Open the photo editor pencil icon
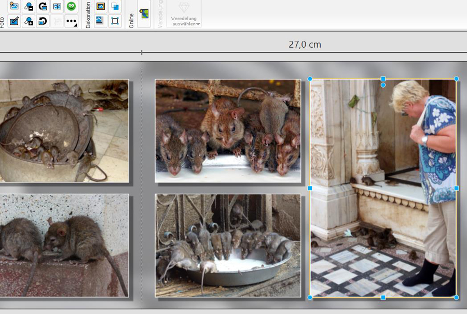 [14, 21]
